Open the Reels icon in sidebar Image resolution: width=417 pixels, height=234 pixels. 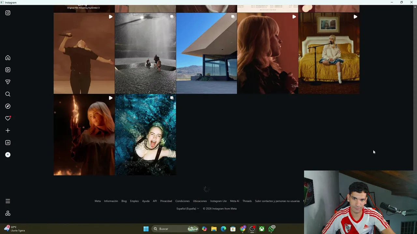coord(8,70)
